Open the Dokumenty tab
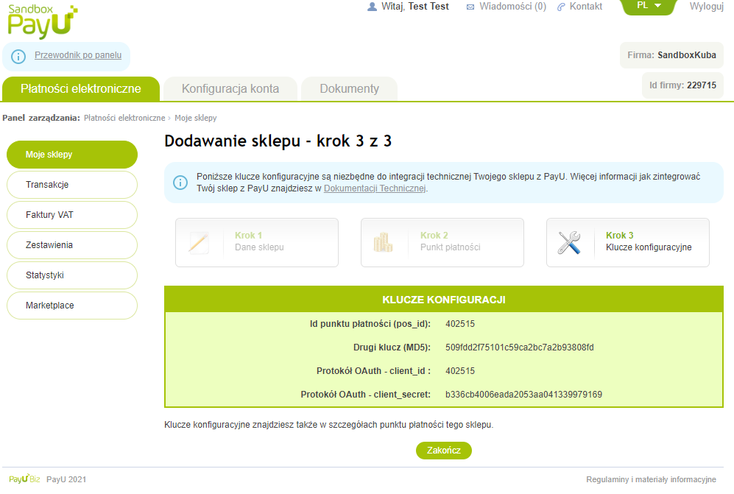 click(349, 89)
